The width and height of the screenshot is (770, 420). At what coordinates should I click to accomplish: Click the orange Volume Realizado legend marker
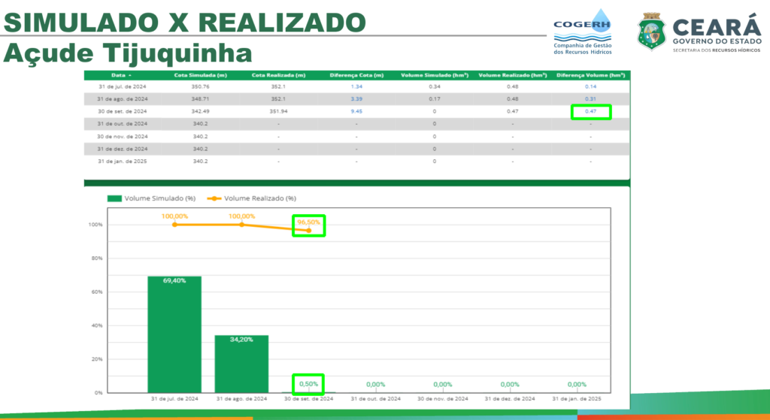(214, 198)
